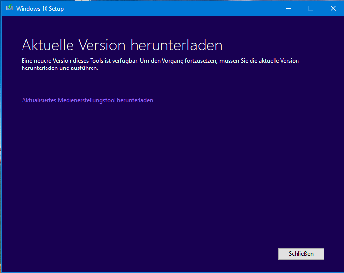Minimize the Windows 10 Setup window
Screen dimensions: 344x273
pos(289,8)
